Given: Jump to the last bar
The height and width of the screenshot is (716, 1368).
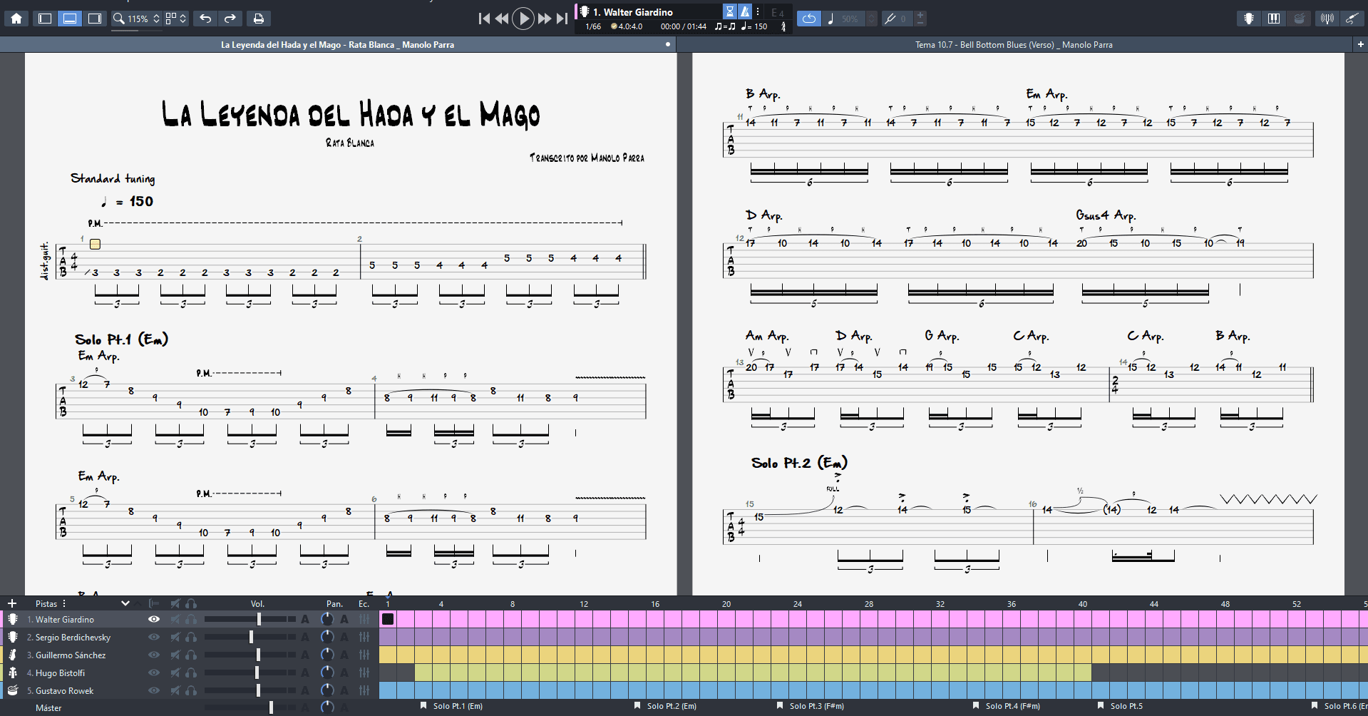Looking at the screenshot, I should point(562,19).
